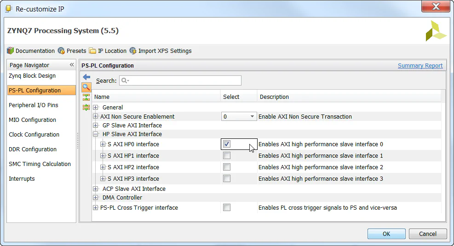Enable the S AXI HP1 interface checkbox
Image resolution: width=454 pixels, height=246 pixels.
tap(227, 155)
